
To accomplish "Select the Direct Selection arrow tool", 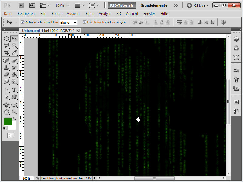I will point(6,97).
